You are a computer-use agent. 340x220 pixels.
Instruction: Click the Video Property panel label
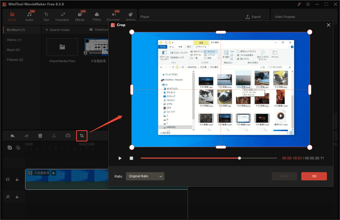click(x=285, y=17)
